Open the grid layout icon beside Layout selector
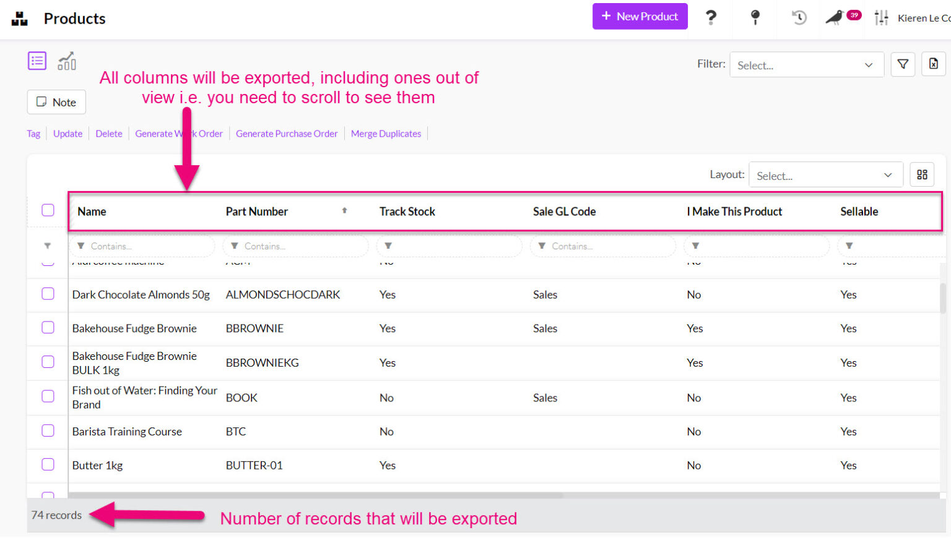 click(922, 174)
